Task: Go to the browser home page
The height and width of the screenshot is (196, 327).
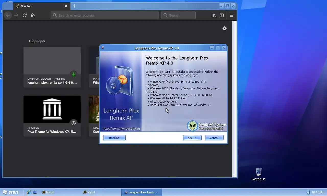Action: [x=33, y=15]
